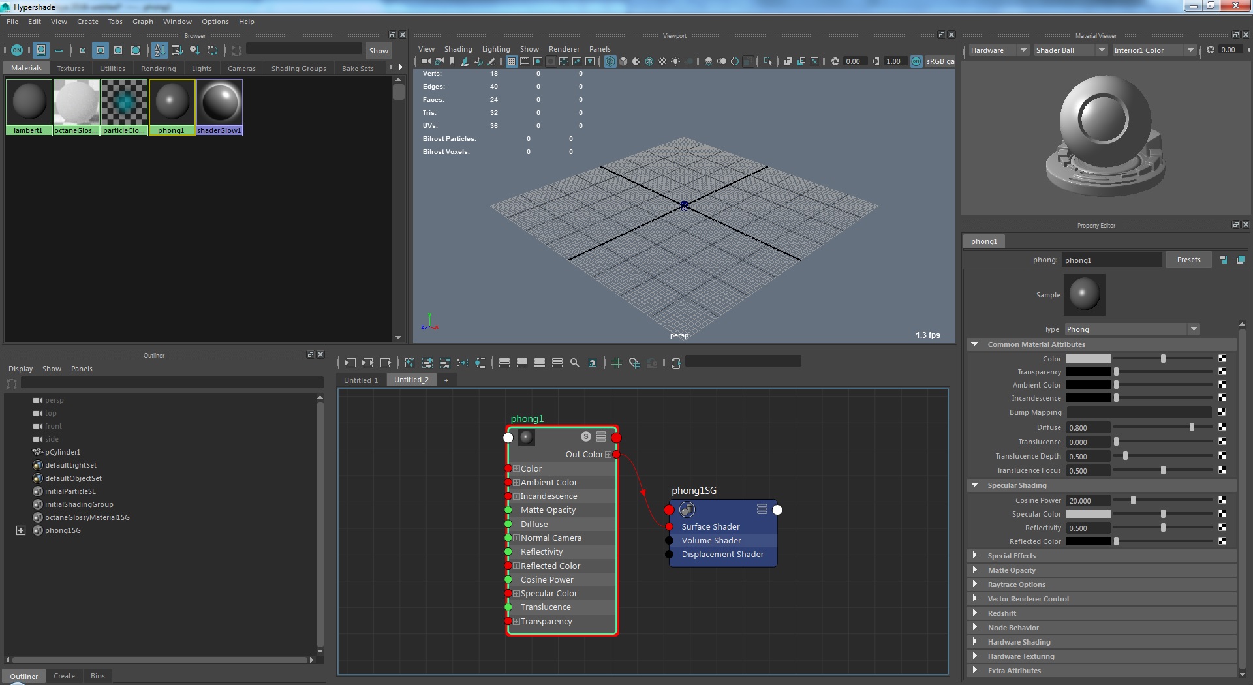
Task: Expand the phong1SG item in Outliner
Action: pyautogui.click(x=21, y=530)
